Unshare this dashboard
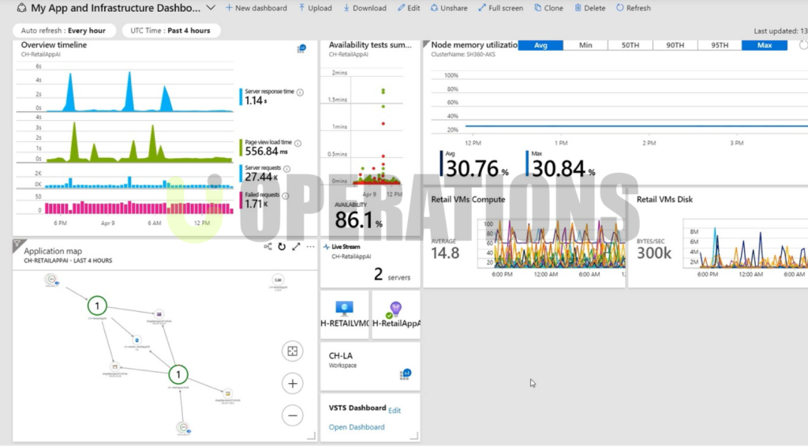The image size is (808, 447). (449, 8)
